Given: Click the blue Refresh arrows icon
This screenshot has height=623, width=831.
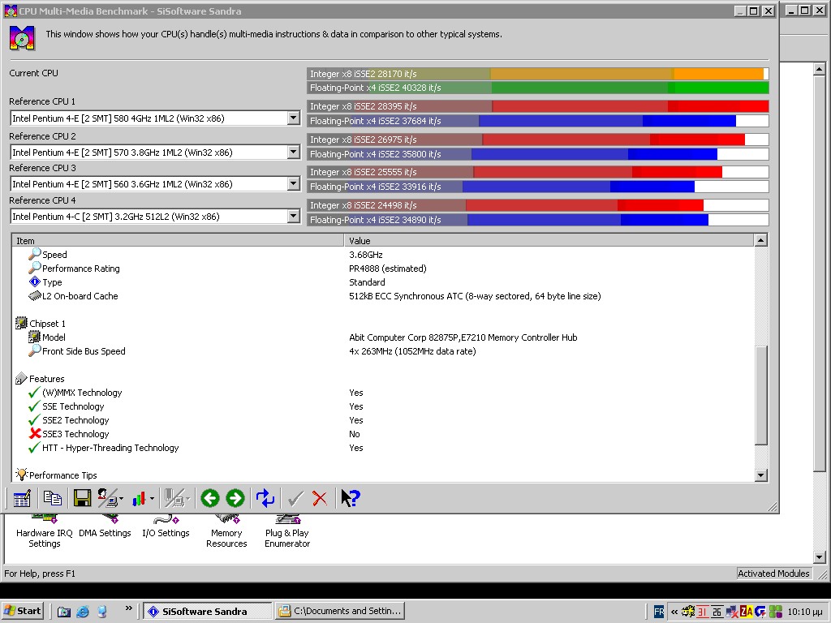Looking at the screenshot, I should [265, 498].
